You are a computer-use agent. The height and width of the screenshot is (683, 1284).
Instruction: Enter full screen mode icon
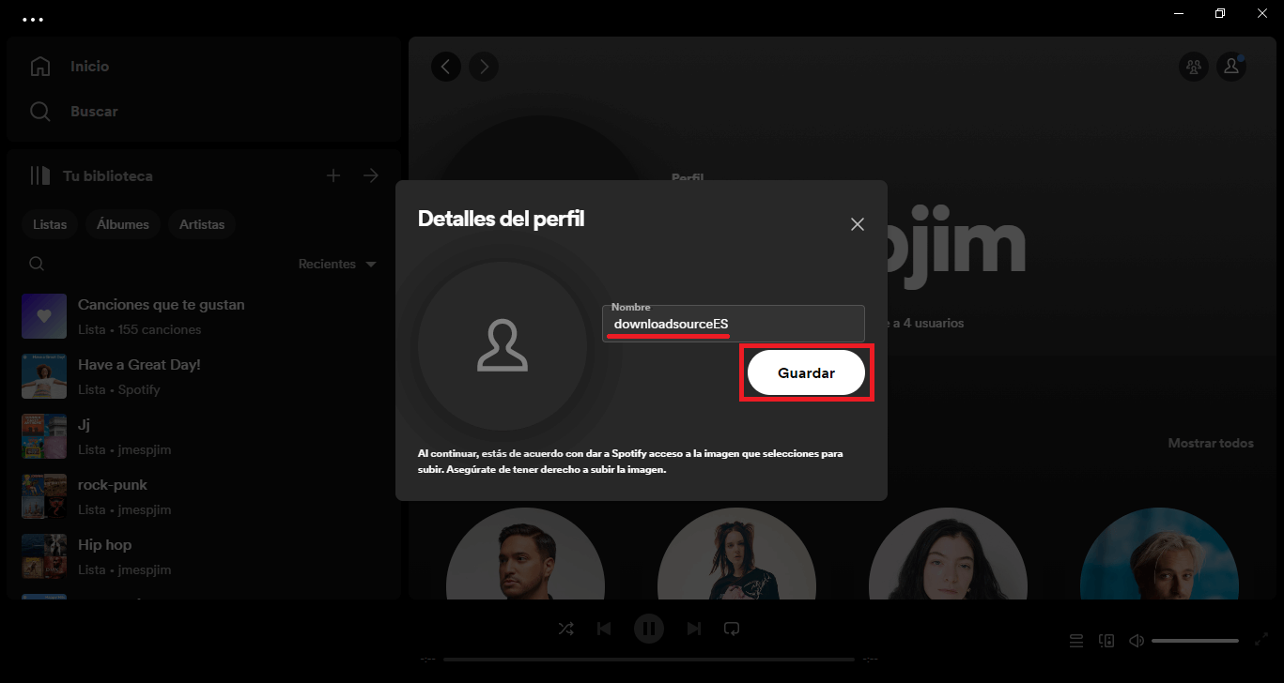click(1261, 641)
